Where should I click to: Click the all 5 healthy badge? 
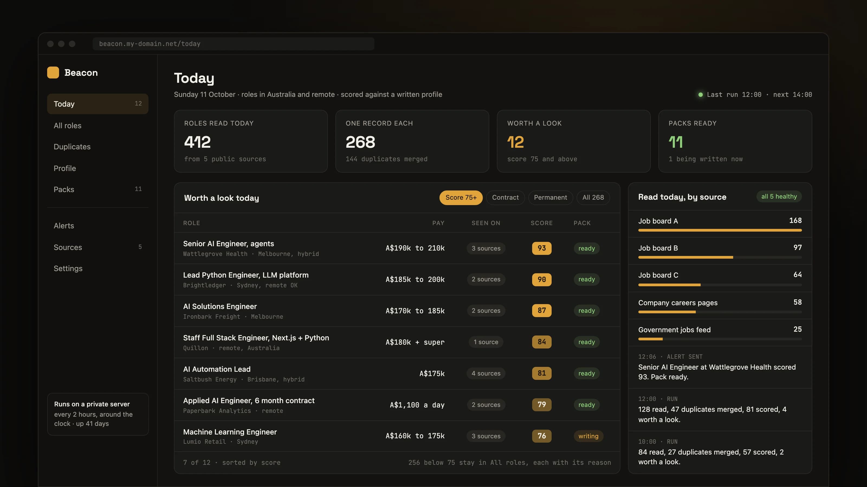[779, 197]
